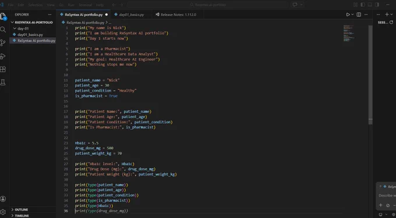The width and height of the screenshot is (396, 218).
Task: Open the Run and Debug view
Action: click(x=3, y=56)
